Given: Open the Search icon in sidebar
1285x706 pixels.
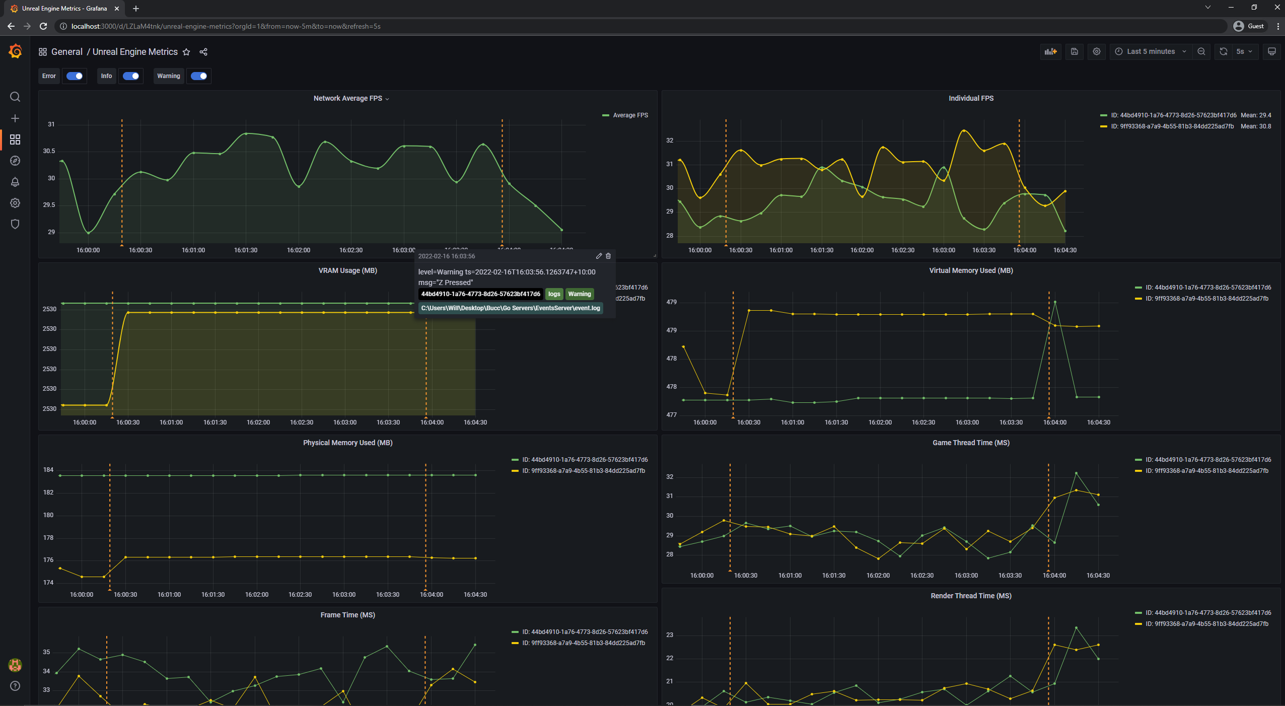Looking at the screenshot, I should 15,97.
